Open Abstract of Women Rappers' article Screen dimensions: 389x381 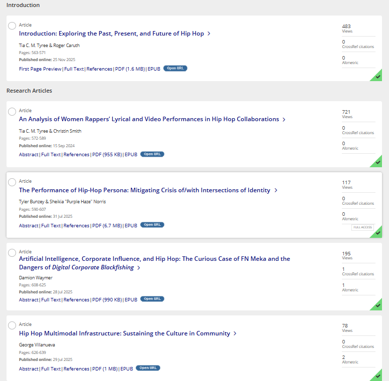click(x=29, y=155)
